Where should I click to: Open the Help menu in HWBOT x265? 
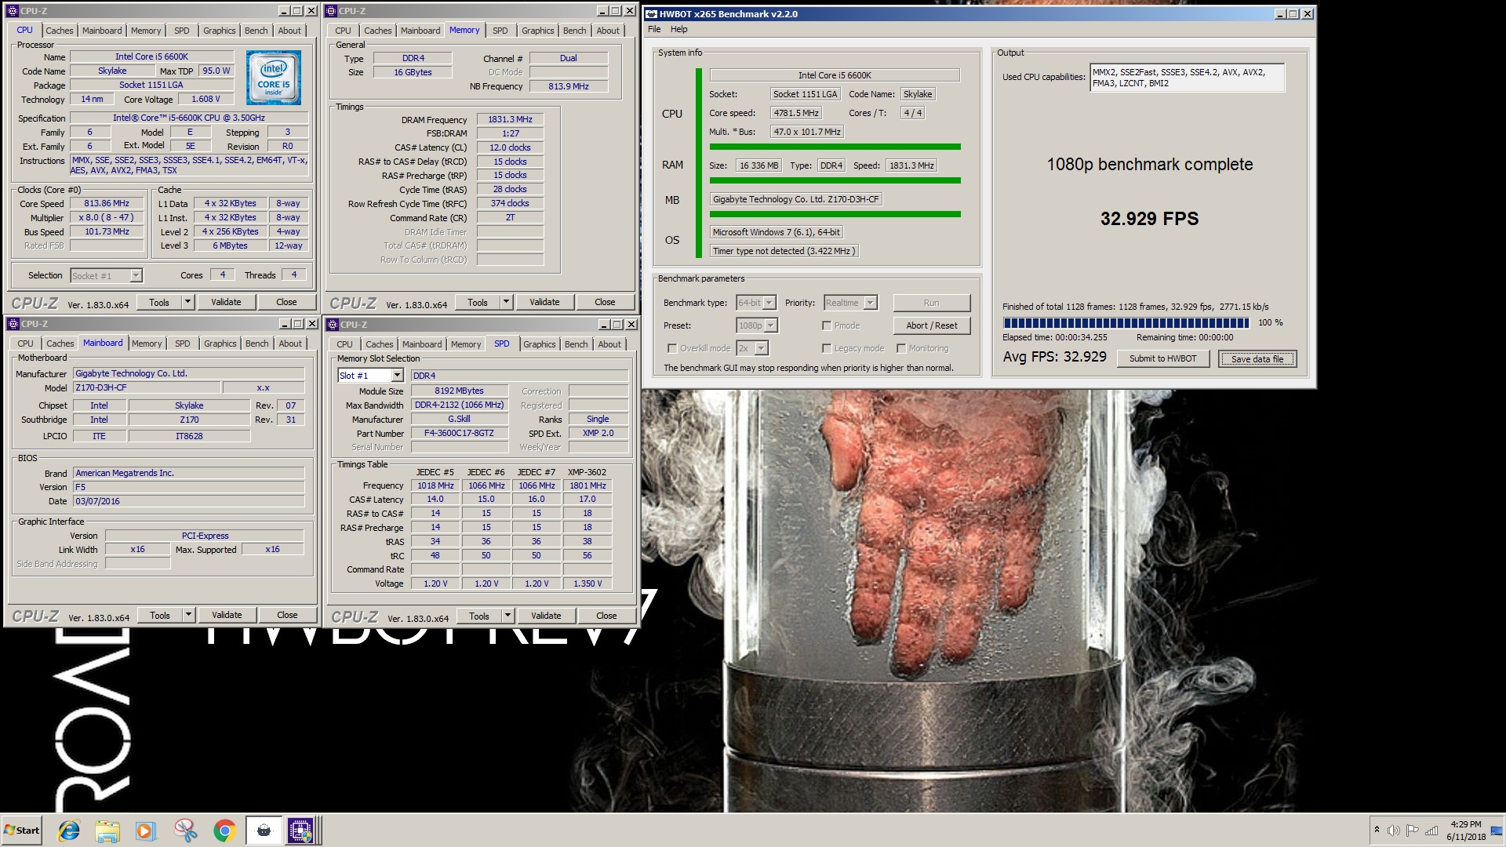[x=679, y=29]
